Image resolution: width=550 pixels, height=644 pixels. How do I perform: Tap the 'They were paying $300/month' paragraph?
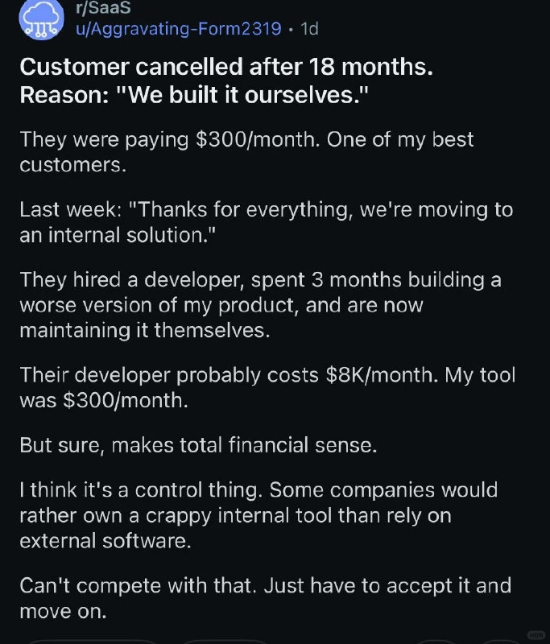tap(246, 152)
